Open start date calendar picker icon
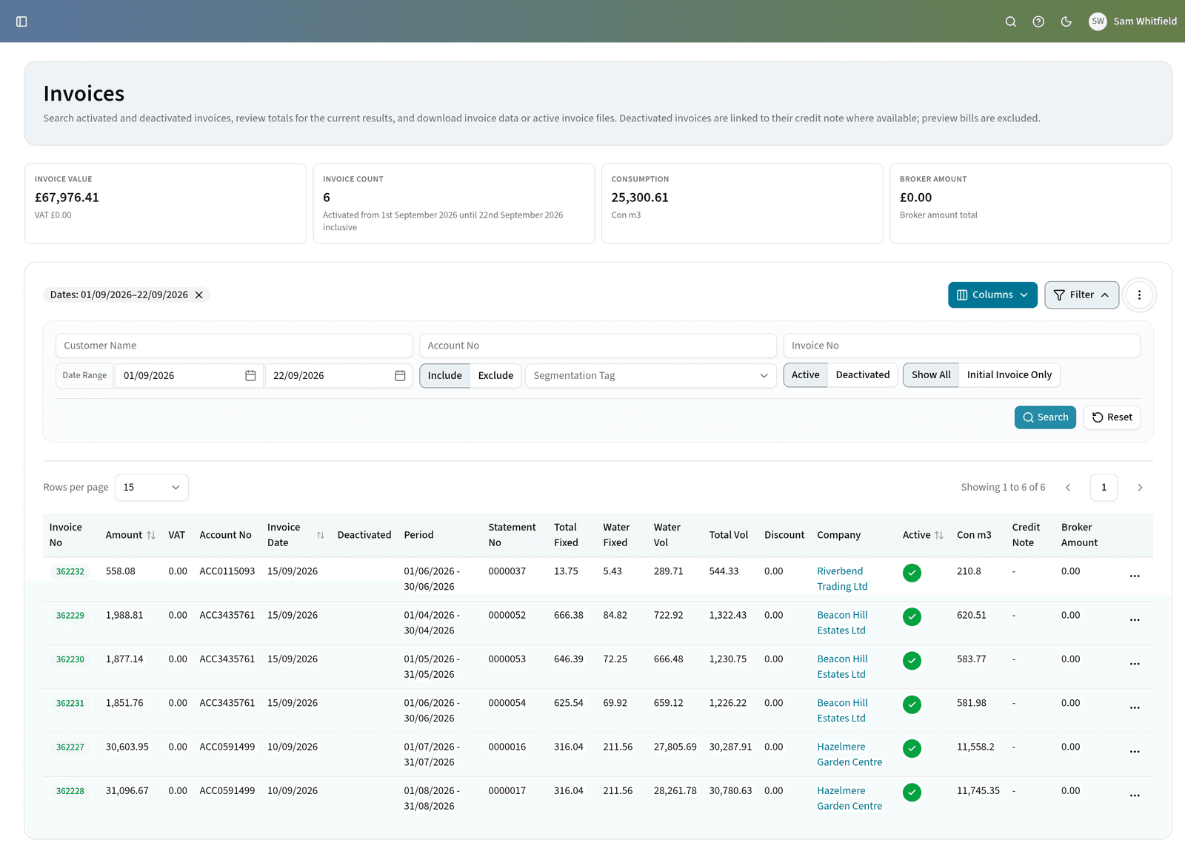The width and height of the screenshot is (1185, 851). pos(250,376)
